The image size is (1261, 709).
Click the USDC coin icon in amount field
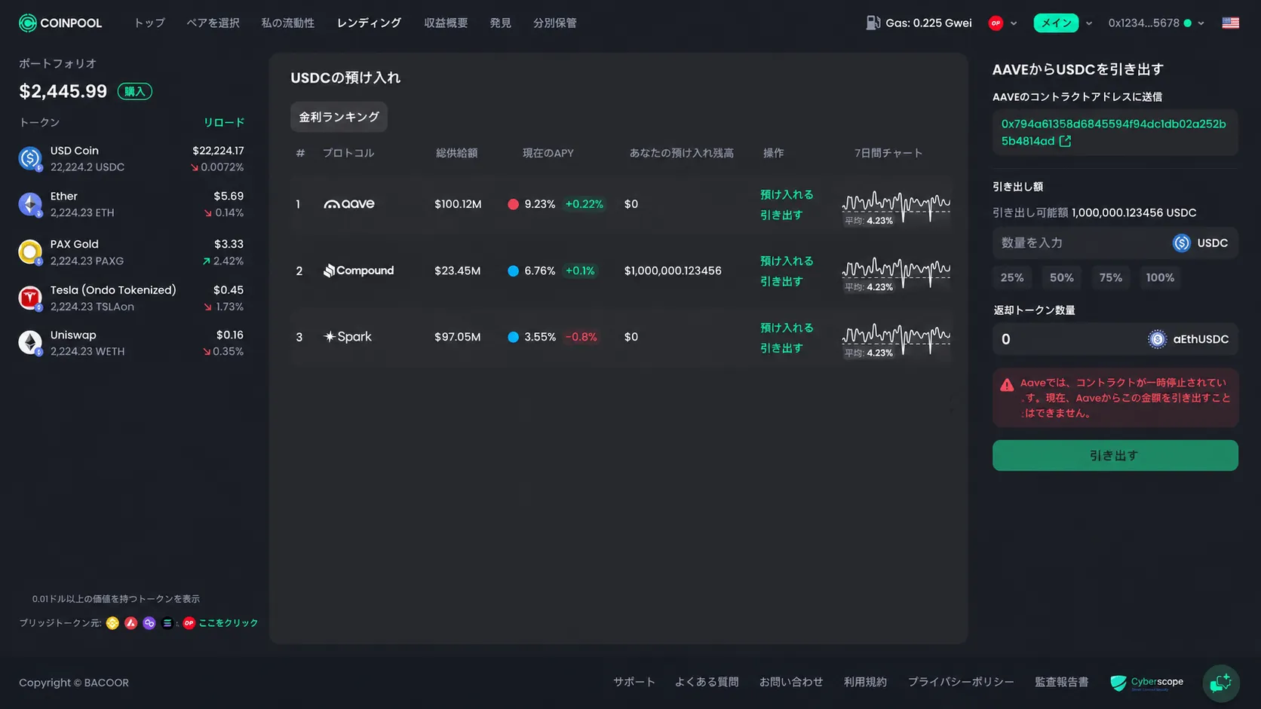click(x=1181, y=243)
